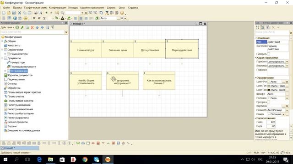293x164 pixels.
Task: Toggle the Гиперссылка checkbox
Action: click(269, 54)
